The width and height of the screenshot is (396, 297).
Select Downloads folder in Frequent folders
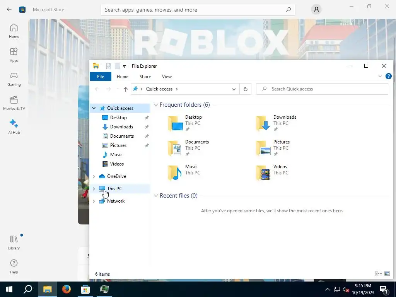[277, 123]
